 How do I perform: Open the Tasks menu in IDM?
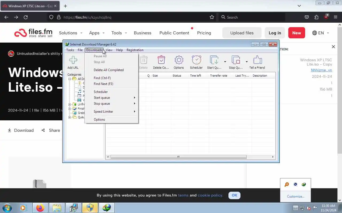[x=70, y=50]
